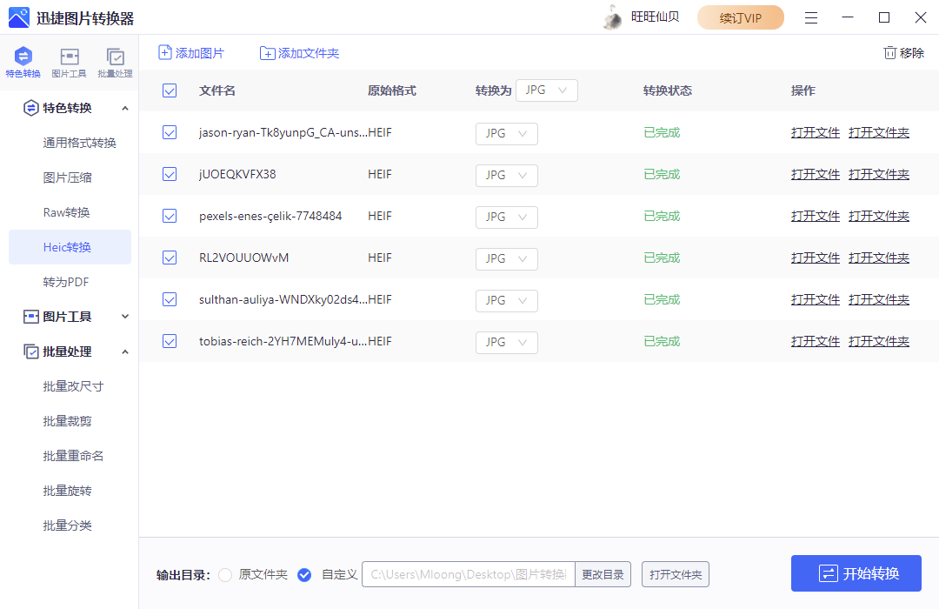939x609 pixels.
Task: Open the hamburger menu icon
Action: [x=811, y=17]
